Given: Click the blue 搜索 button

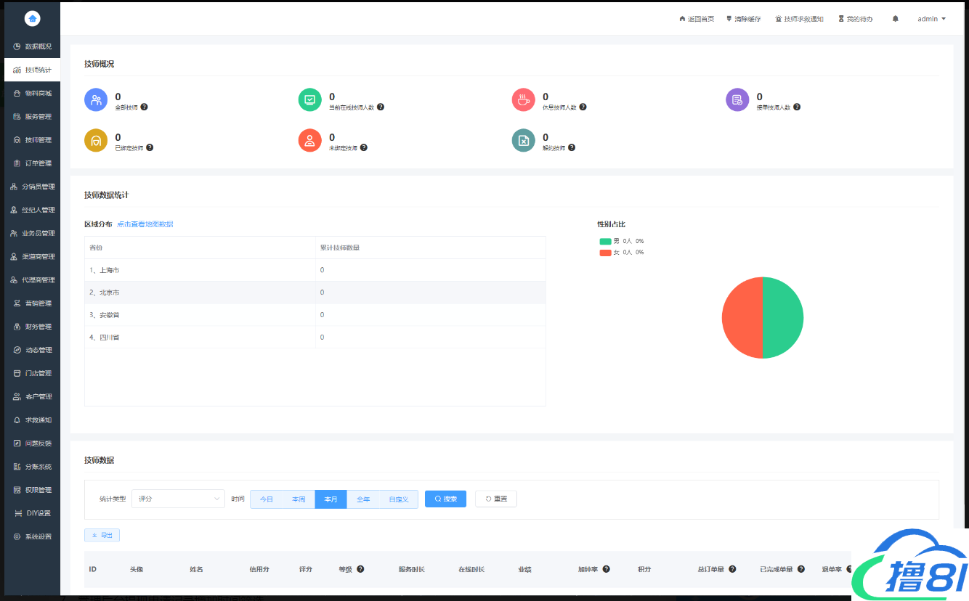Looking at the screenshot, I should tap(445, 499).
